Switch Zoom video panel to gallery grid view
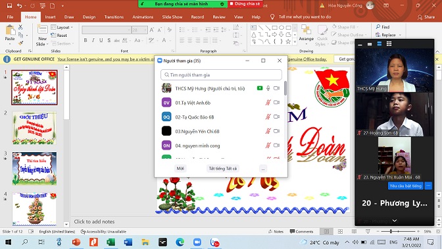The width and height of the screenshot is (442, 249). pyautogui.click(x=389, y=43)
